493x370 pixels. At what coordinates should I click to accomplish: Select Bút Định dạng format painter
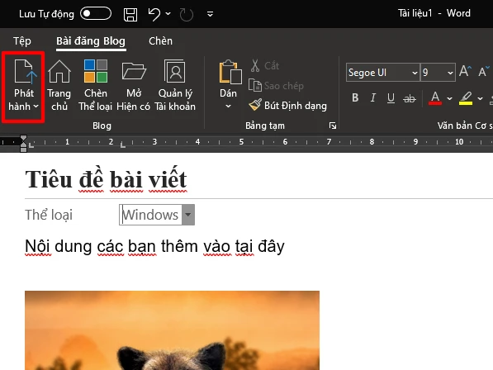tap(287, 106)
